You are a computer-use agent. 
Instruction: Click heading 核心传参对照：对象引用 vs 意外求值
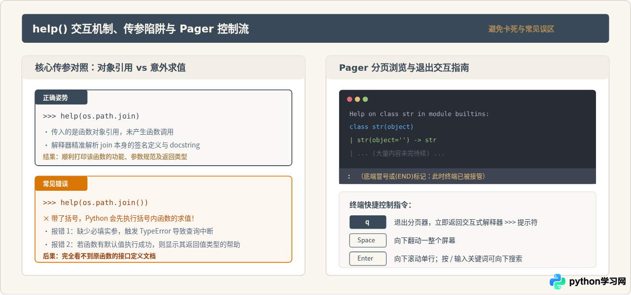pyautogui.click(x=110, y=67)
